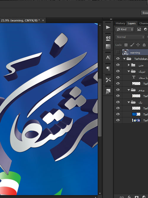Open the Styles fx panel icon
Image resolution: width=148 pixels, height=198 pixels.
point(108,91)
